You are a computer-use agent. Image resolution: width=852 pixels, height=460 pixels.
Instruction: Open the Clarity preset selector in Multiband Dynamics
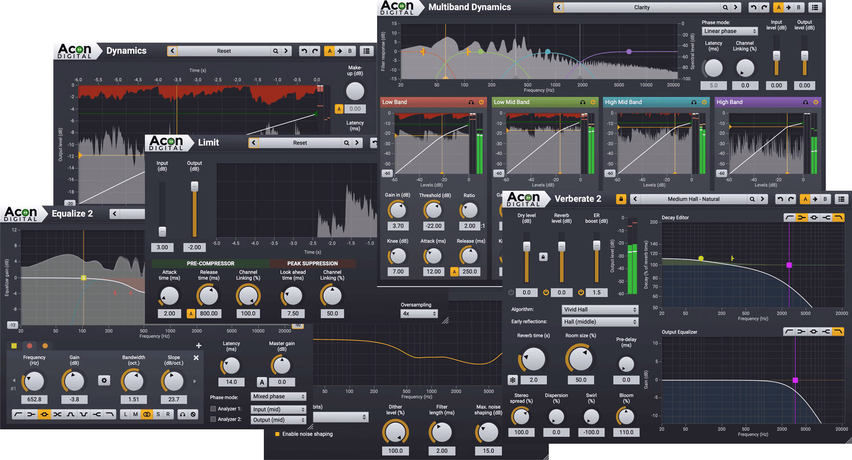[642, 7]
